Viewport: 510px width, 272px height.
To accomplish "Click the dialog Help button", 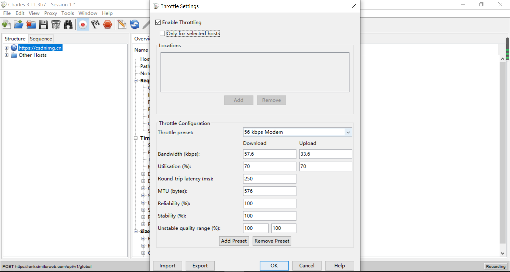I will click(339, 266).
